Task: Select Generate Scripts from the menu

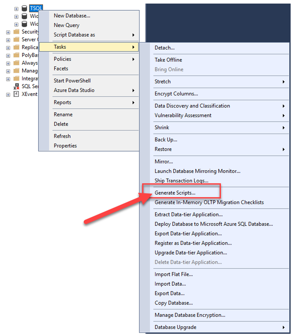Action: 175,193
